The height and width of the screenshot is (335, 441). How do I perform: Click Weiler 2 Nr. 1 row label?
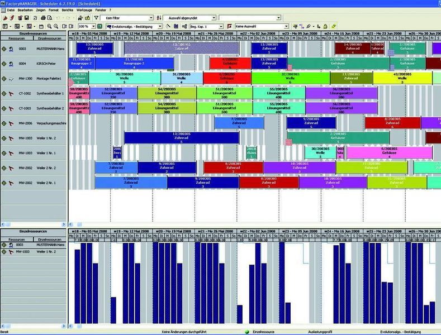click(x=46, y=183)
